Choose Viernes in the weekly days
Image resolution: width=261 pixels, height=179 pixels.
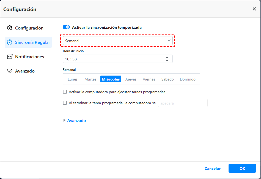[149, 79]
